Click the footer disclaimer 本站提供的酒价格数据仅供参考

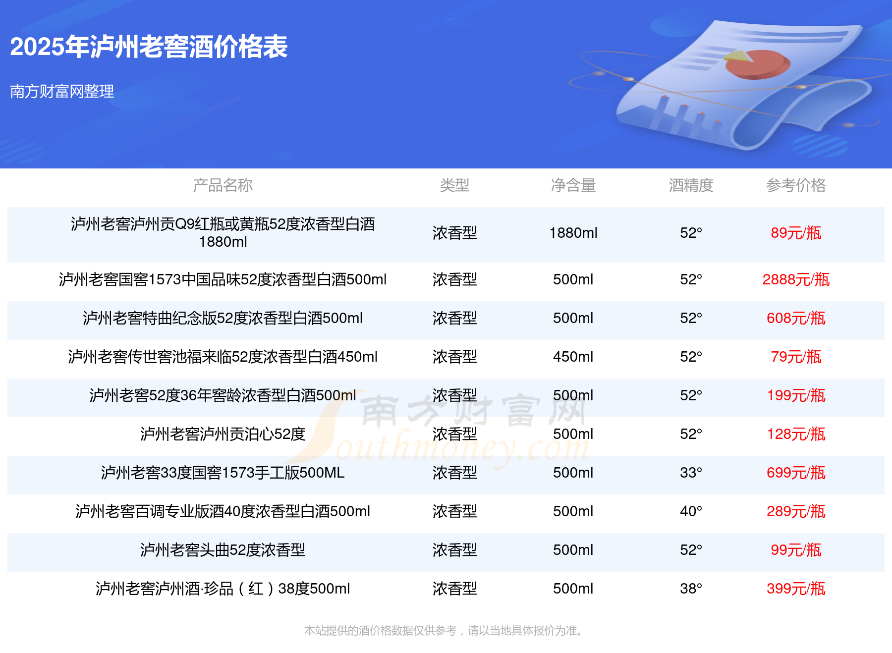(x=380, y=631)
